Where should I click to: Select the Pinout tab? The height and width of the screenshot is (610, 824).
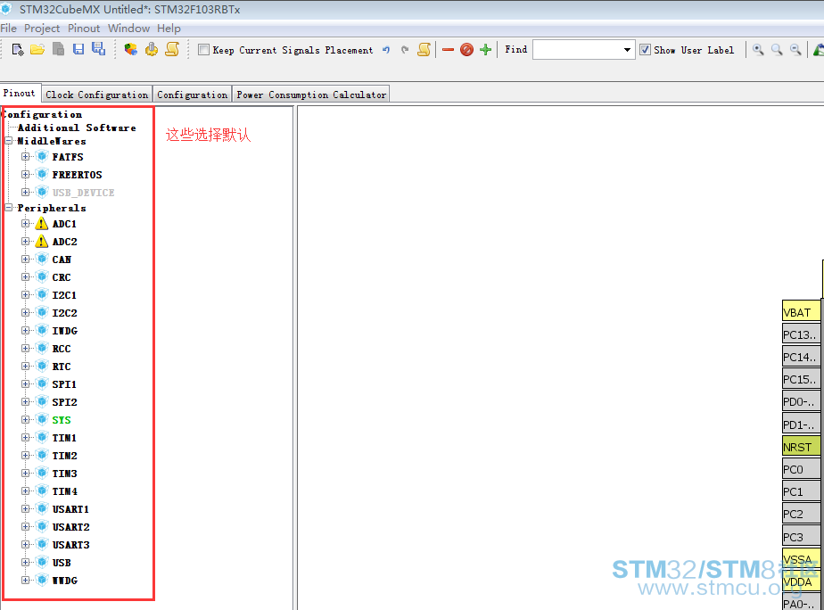pyautogui.click(x=20, y=93)
